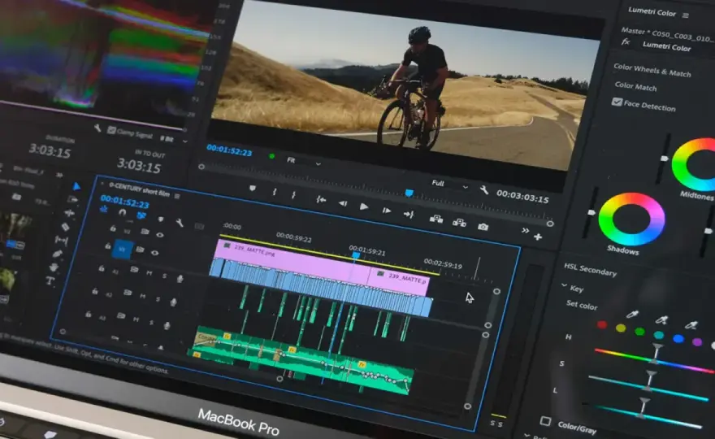Select the Ripple Edit tool
Screen dimensions: 715x439
click(69, 213)
